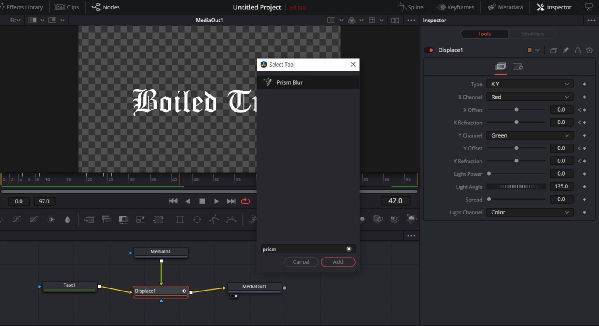Select the B-Spline mask tool
Viewport: 599px width, 326px height.
(x=231, y=220)
